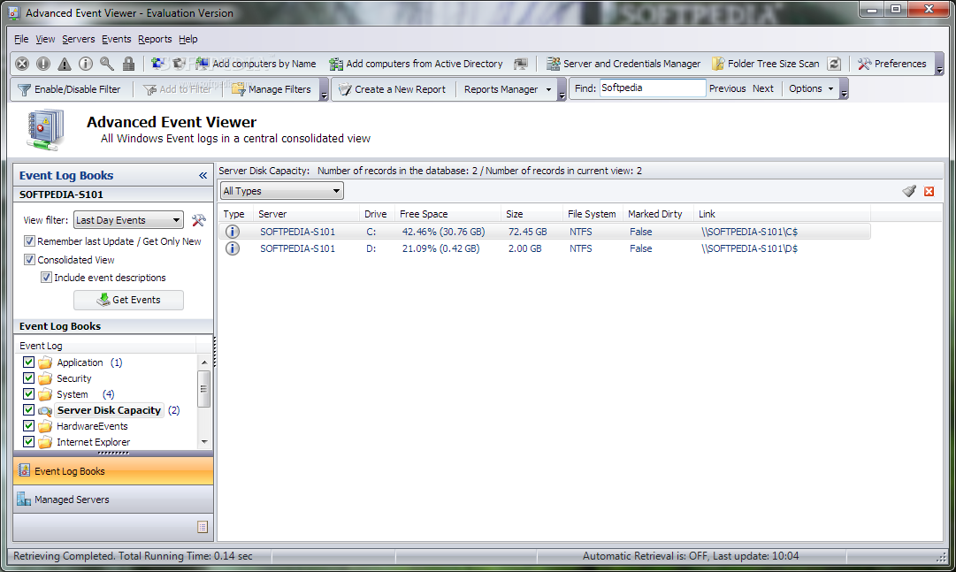The width and height of the screenshot is (956, 572).
Task: Switch to Managed Servers pane
Action: [x=113, y=500]
